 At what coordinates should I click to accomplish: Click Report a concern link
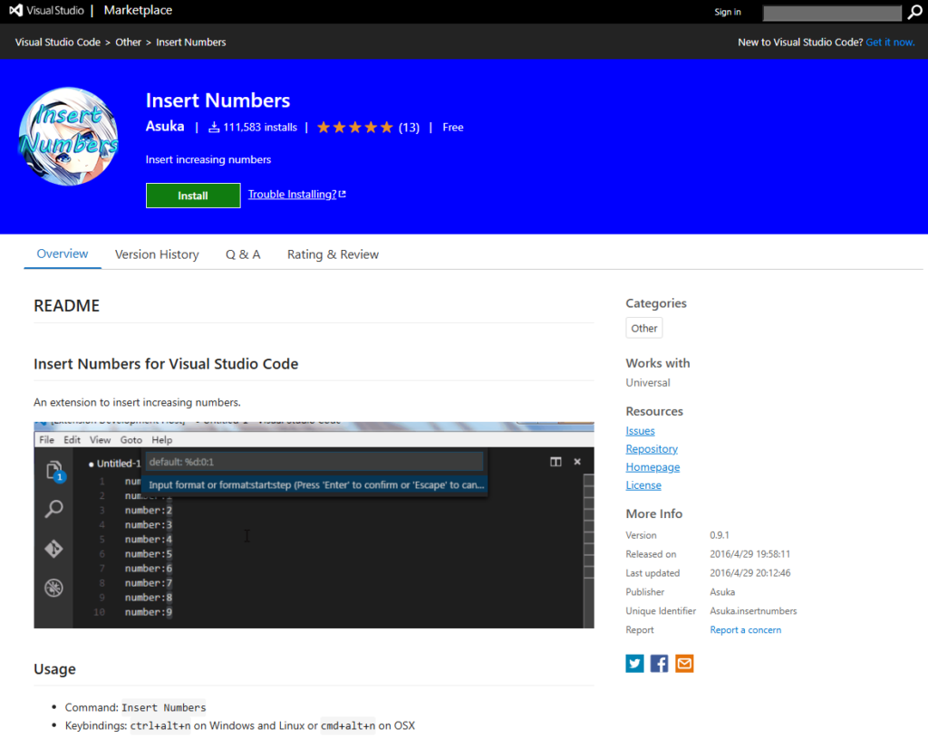(x=745, y=629)
